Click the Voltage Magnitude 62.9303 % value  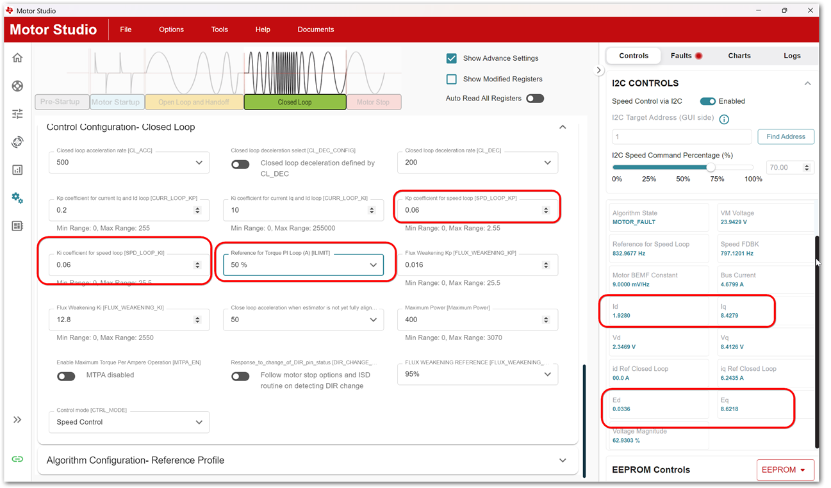[626, 441]
